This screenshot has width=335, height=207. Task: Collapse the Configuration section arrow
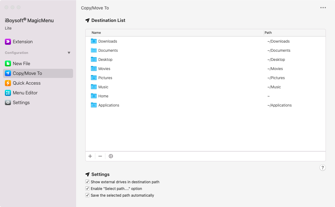click(69, 53)
